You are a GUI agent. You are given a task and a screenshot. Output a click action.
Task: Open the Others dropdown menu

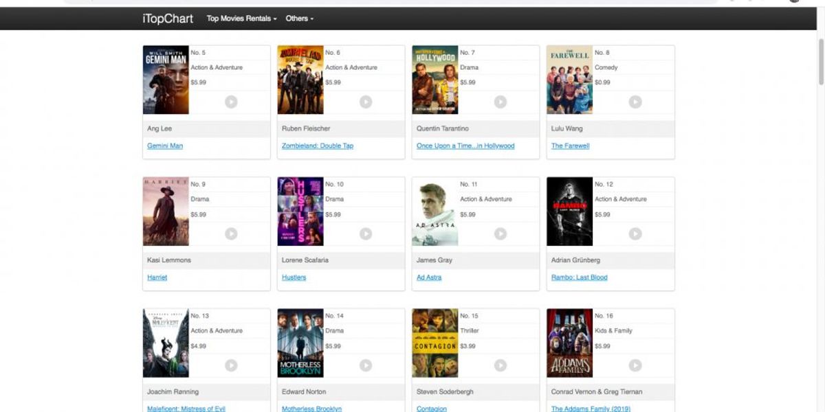(x=299, y=19)
